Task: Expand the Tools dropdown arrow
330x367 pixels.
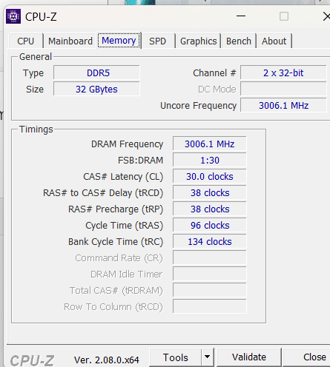Action: [208, 357]
